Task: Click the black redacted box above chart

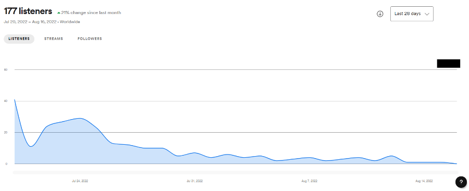Action: click(448, 63)
